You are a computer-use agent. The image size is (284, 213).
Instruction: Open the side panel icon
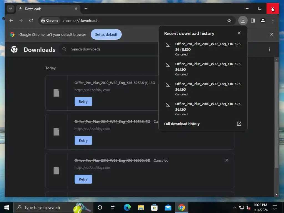pos(253,21)
